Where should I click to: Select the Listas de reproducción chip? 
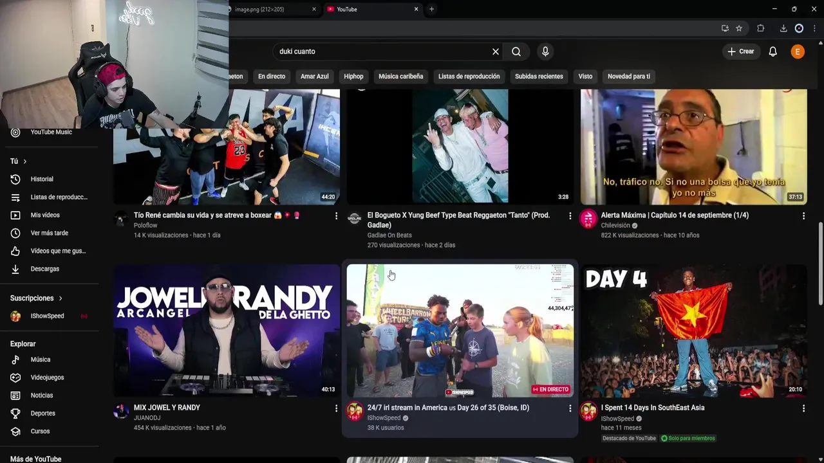tap(469, 76)
